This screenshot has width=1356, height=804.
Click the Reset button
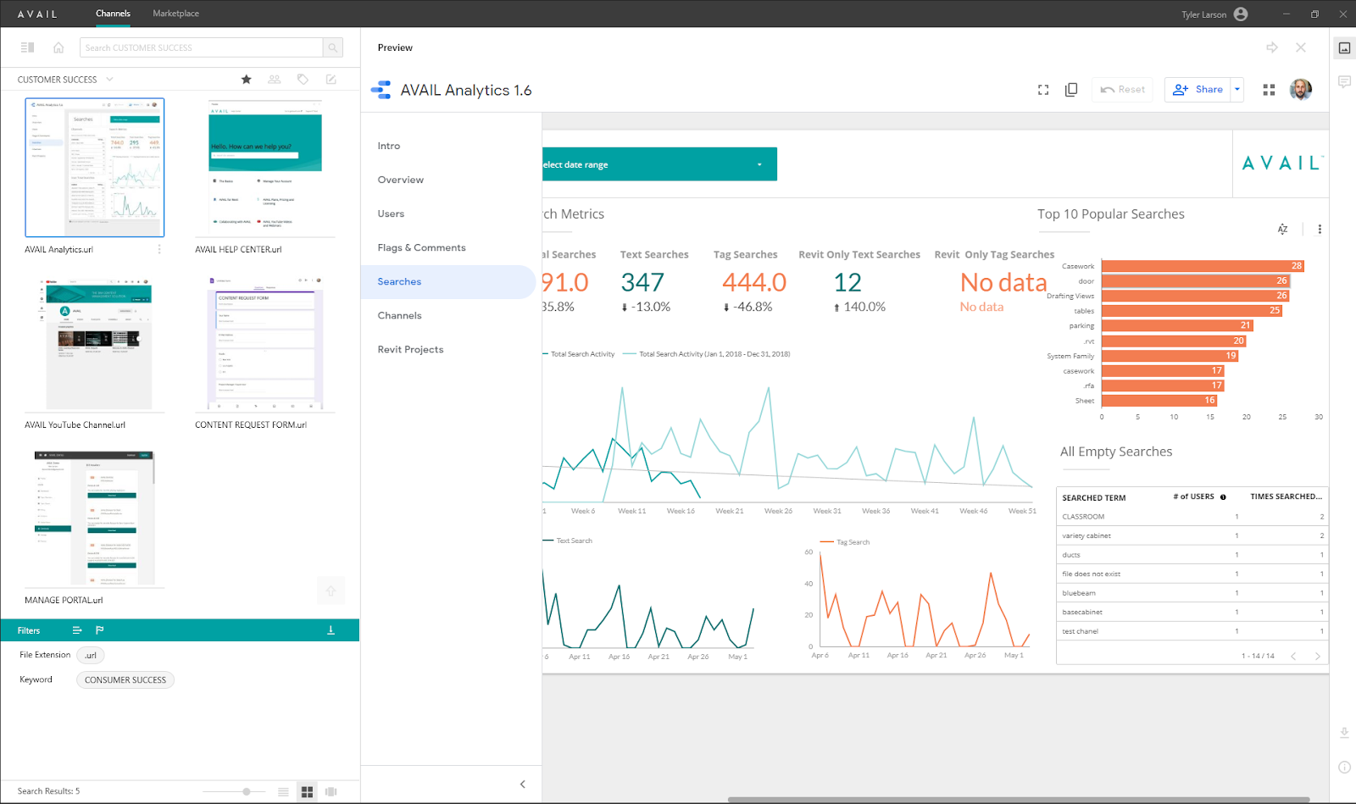click(1123, 90)
